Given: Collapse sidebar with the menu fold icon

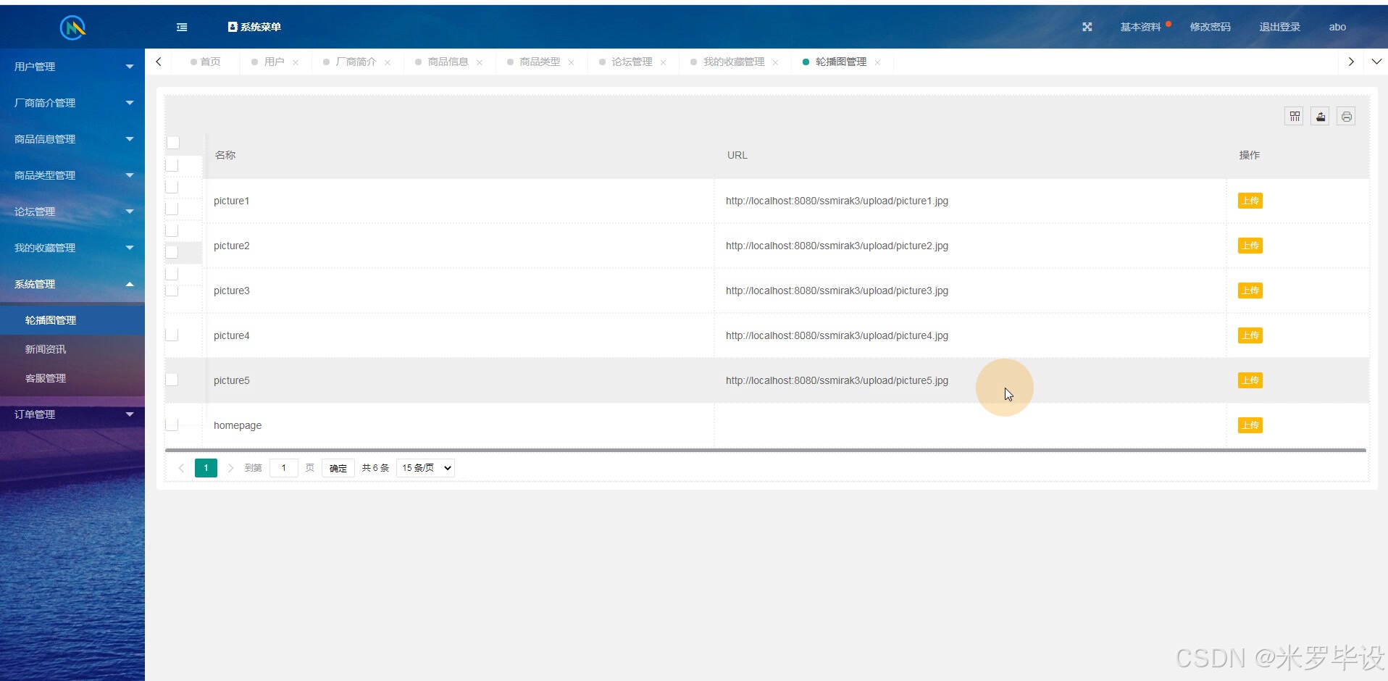Looking at the screenshot, I should tap(182, 27).
